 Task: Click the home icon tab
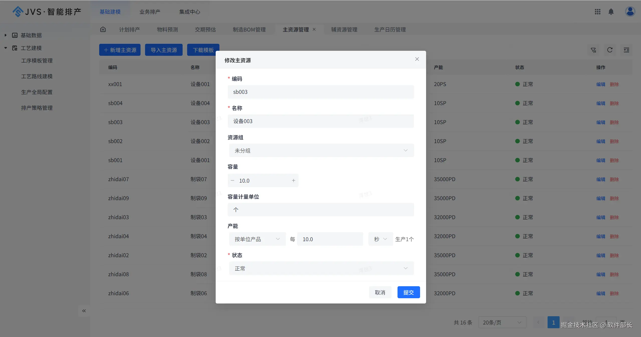[x=103, y=30]
